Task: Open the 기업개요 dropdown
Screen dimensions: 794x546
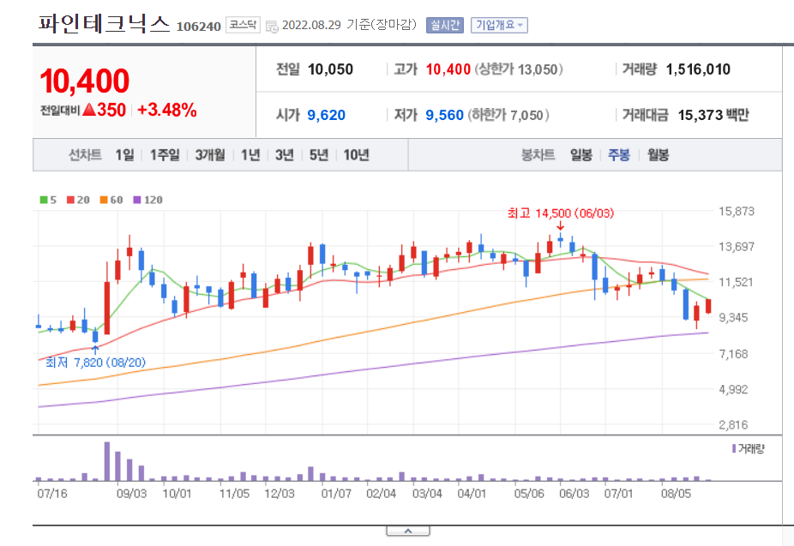Action: [499, 26]
